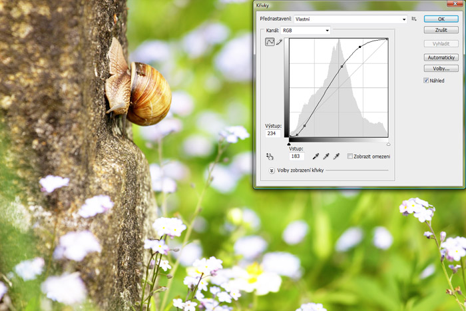Screen dimensions: 466x311
Task: Click the gray point eyedropper
Action: coord(326,156)
